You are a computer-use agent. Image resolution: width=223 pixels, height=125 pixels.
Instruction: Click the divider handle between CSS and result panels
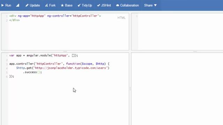[195, 51]
